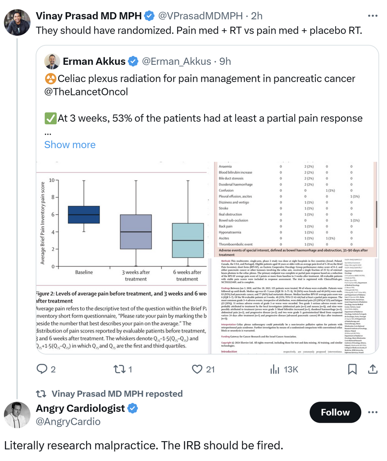Screen dimensions: 387x461
Task: Follow Angry Cardiologist
Action: pyautogui.click(x=335, y=412)
